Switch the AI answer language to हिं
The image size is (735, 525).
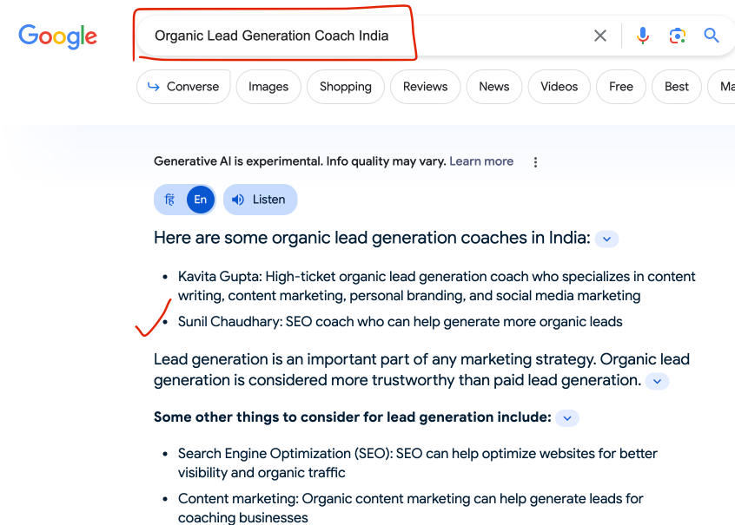click(169, 199)
